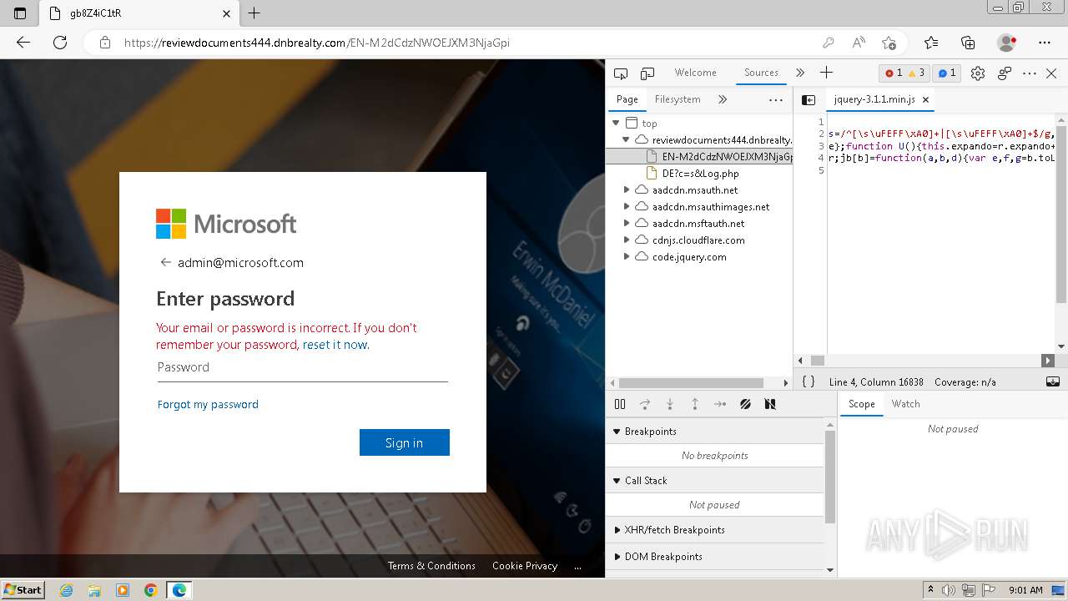The width and height of the screenshot is (1068, 601).
Task: Deactivate all breakpoints
Action: [745, 404]
